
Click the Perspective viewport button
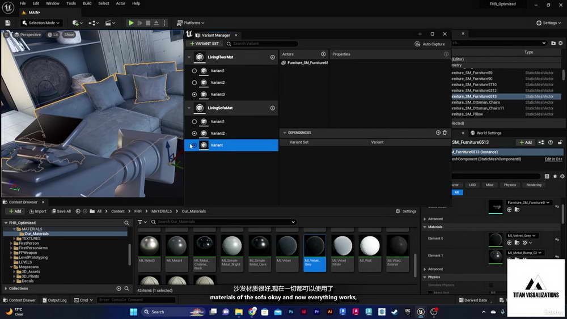click(x=27, y=35)
